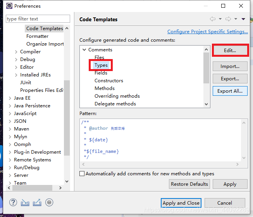Click the Oomph preference recorder icon
Image resolution: width=253 pixels, height=217 pixels.
pos(49,202)
